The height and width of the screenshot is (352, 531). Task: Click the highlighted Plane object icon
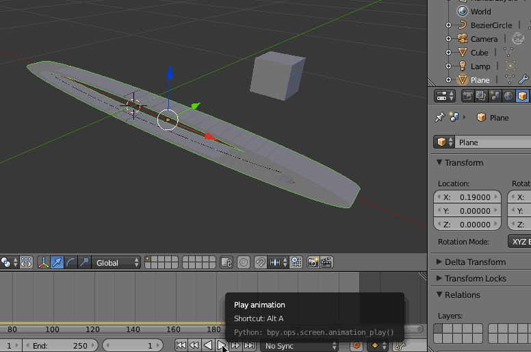463,79
